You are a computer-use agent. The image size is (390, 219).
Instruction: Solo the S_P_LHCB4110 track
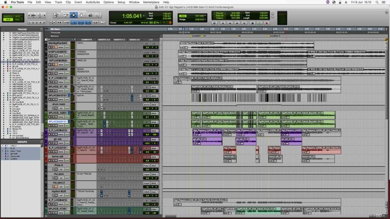coord(53,82)
